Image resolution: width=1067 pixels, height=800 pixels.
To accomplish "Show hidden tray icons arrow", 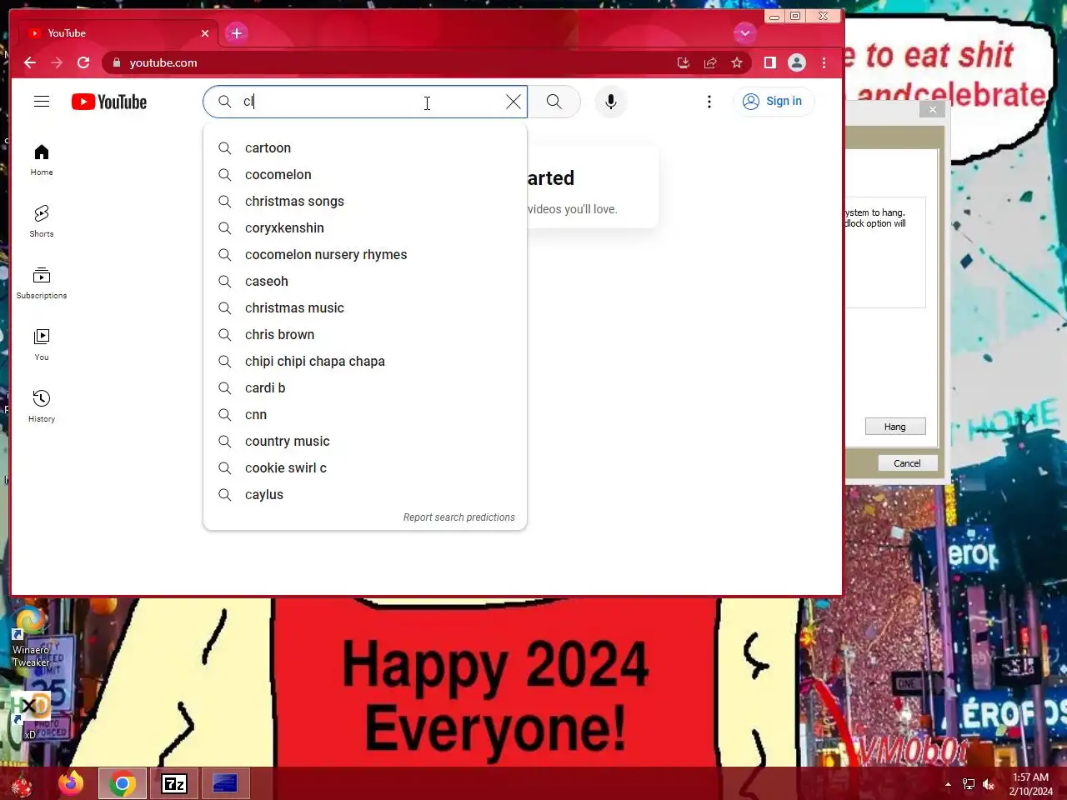I will (x=948, y=784).
